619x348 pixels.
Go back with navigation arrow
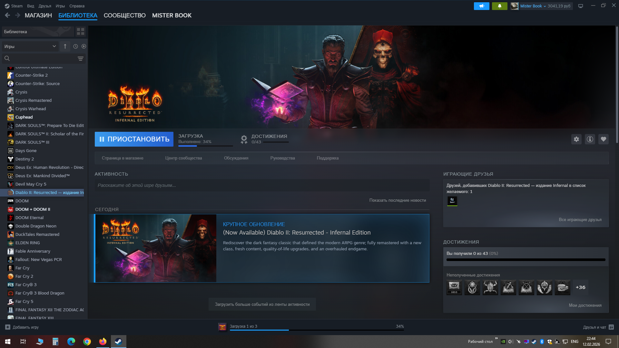[7, 15]
